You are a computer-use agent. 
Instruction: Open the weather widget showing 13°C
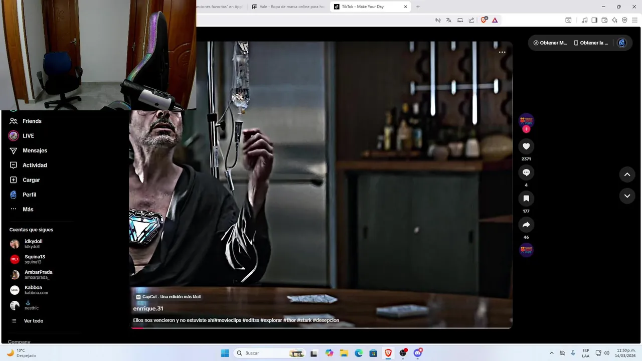pyautogui.click(x=21, y=353)
